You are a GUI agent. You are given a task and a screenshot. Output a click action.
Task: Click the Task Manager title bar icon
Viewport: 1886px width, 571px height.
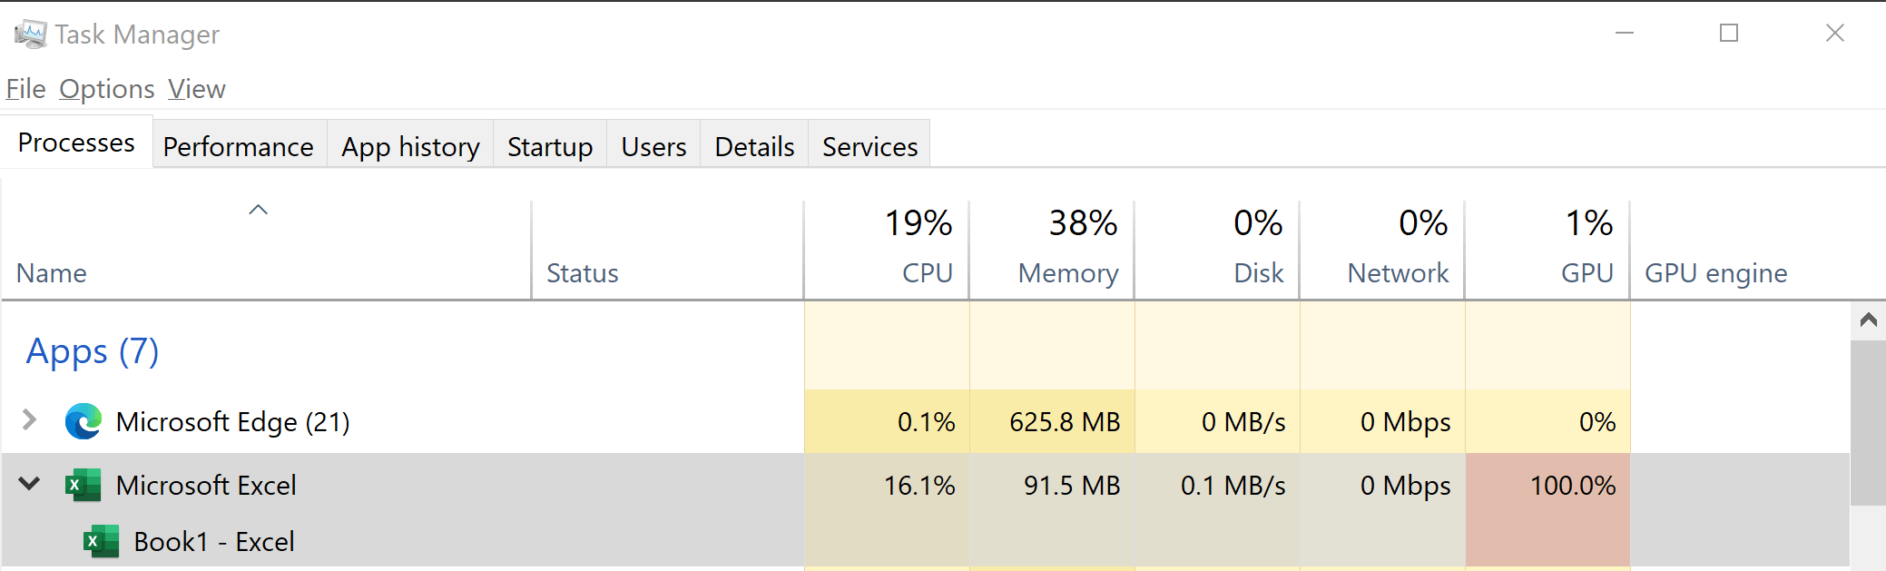pyautogui.click(x=30, y=34)
